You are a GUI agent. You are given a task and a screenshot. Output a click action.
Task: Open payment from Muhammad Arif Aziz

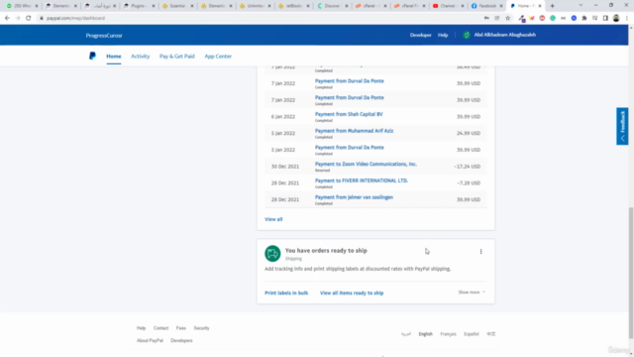pos(354,131)
